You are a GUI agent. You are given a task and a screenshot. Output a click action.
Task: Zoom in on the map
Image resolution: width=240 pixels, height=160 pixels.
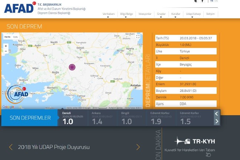coord(6,46)
